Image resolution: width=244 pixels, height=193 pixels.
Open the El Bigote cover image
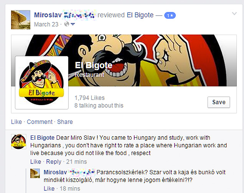(x=153, y=60)
